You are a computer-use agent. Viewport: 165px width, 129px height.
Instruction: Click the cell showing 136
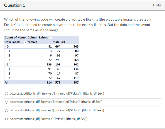(76, 69)
